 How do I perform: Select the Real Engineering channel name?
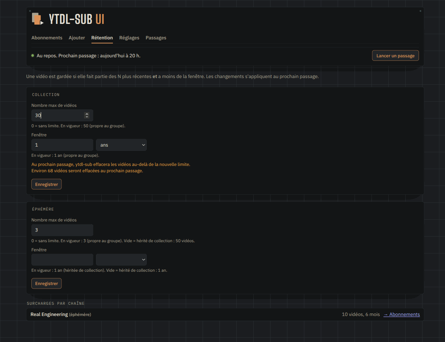49,315
